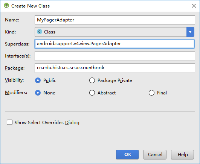Select the Final modifier radio button
Screen dimensions: 200x164
[x=151, y=93]
